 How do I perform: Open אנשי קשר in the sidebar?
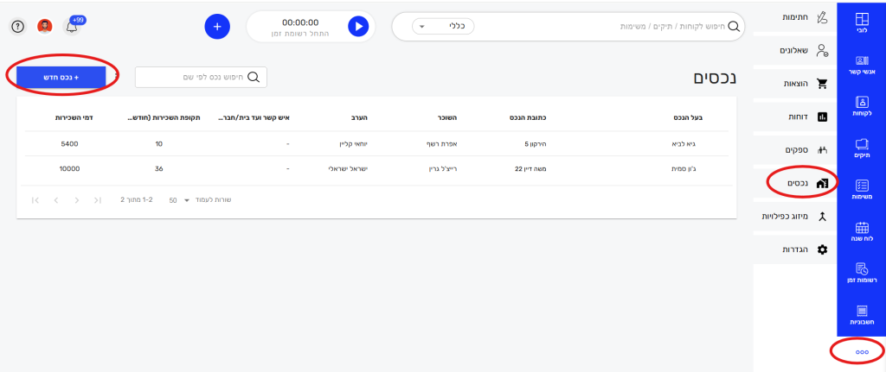(861, 65)
